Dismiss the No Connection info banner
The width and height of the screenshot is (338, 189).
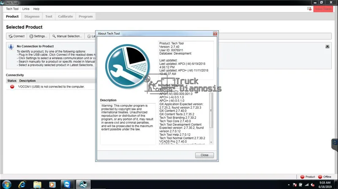click(x=327, y=46)
